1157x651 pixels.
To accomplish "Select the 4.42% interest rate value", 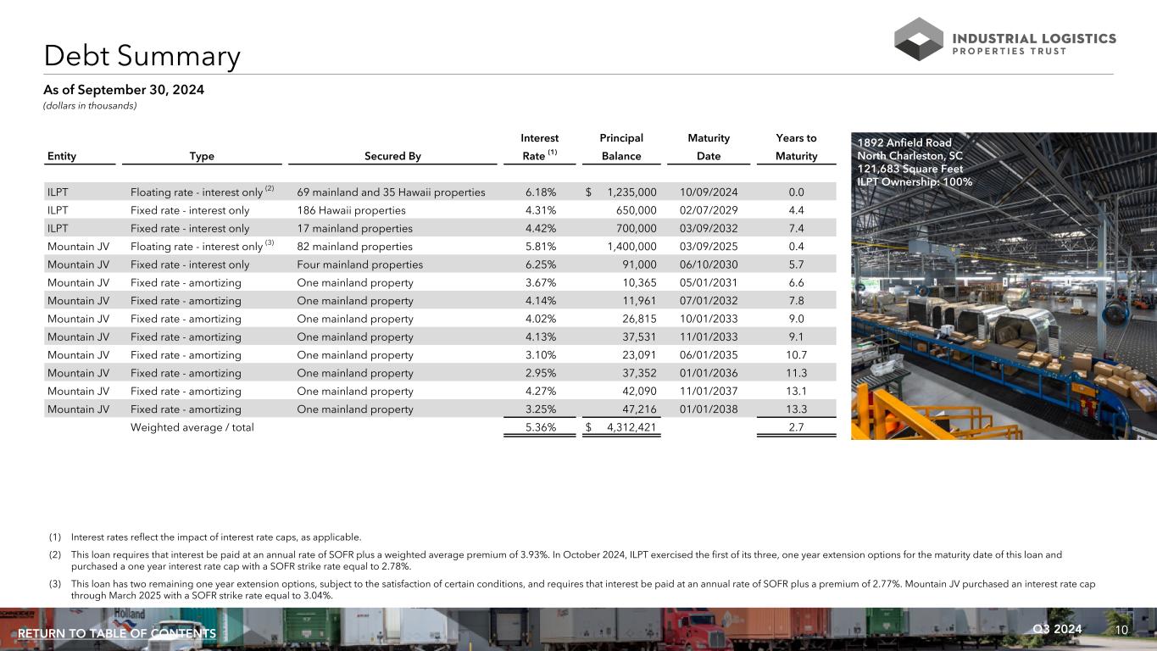I will tap(541, 229).
